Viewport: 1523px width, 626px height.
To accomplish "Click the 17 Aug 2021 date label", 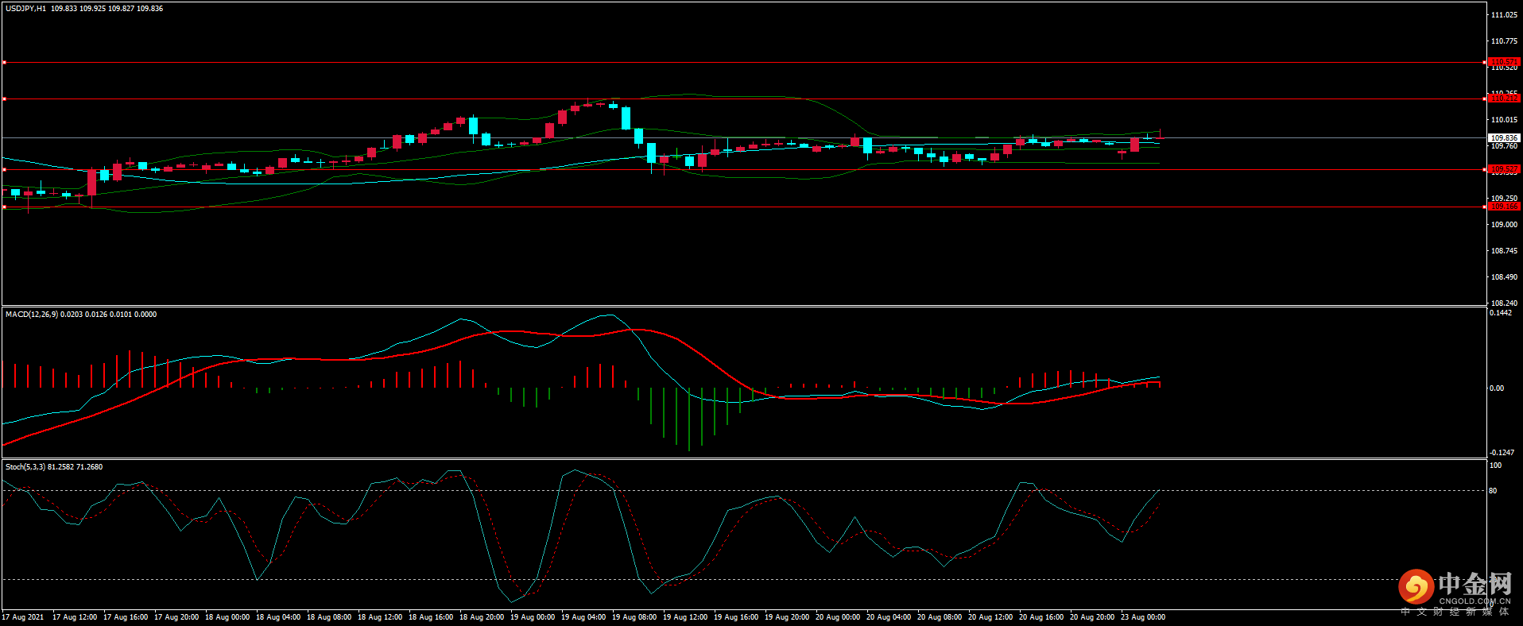I will [23, 617].
